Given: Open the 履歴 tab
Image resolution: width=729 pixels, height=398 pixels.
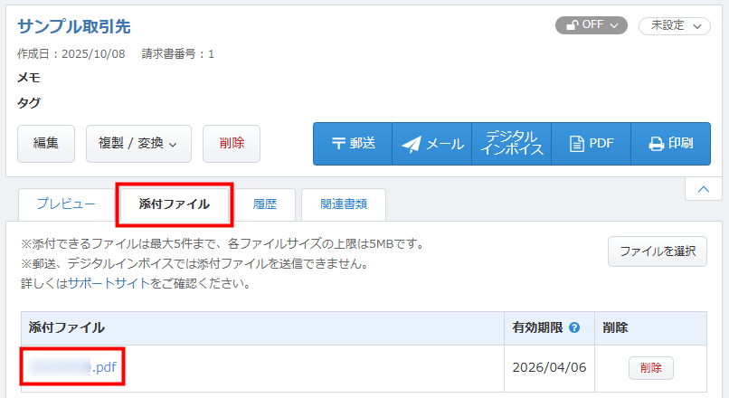Looking at the screenshot, I should tap(265, 204).
